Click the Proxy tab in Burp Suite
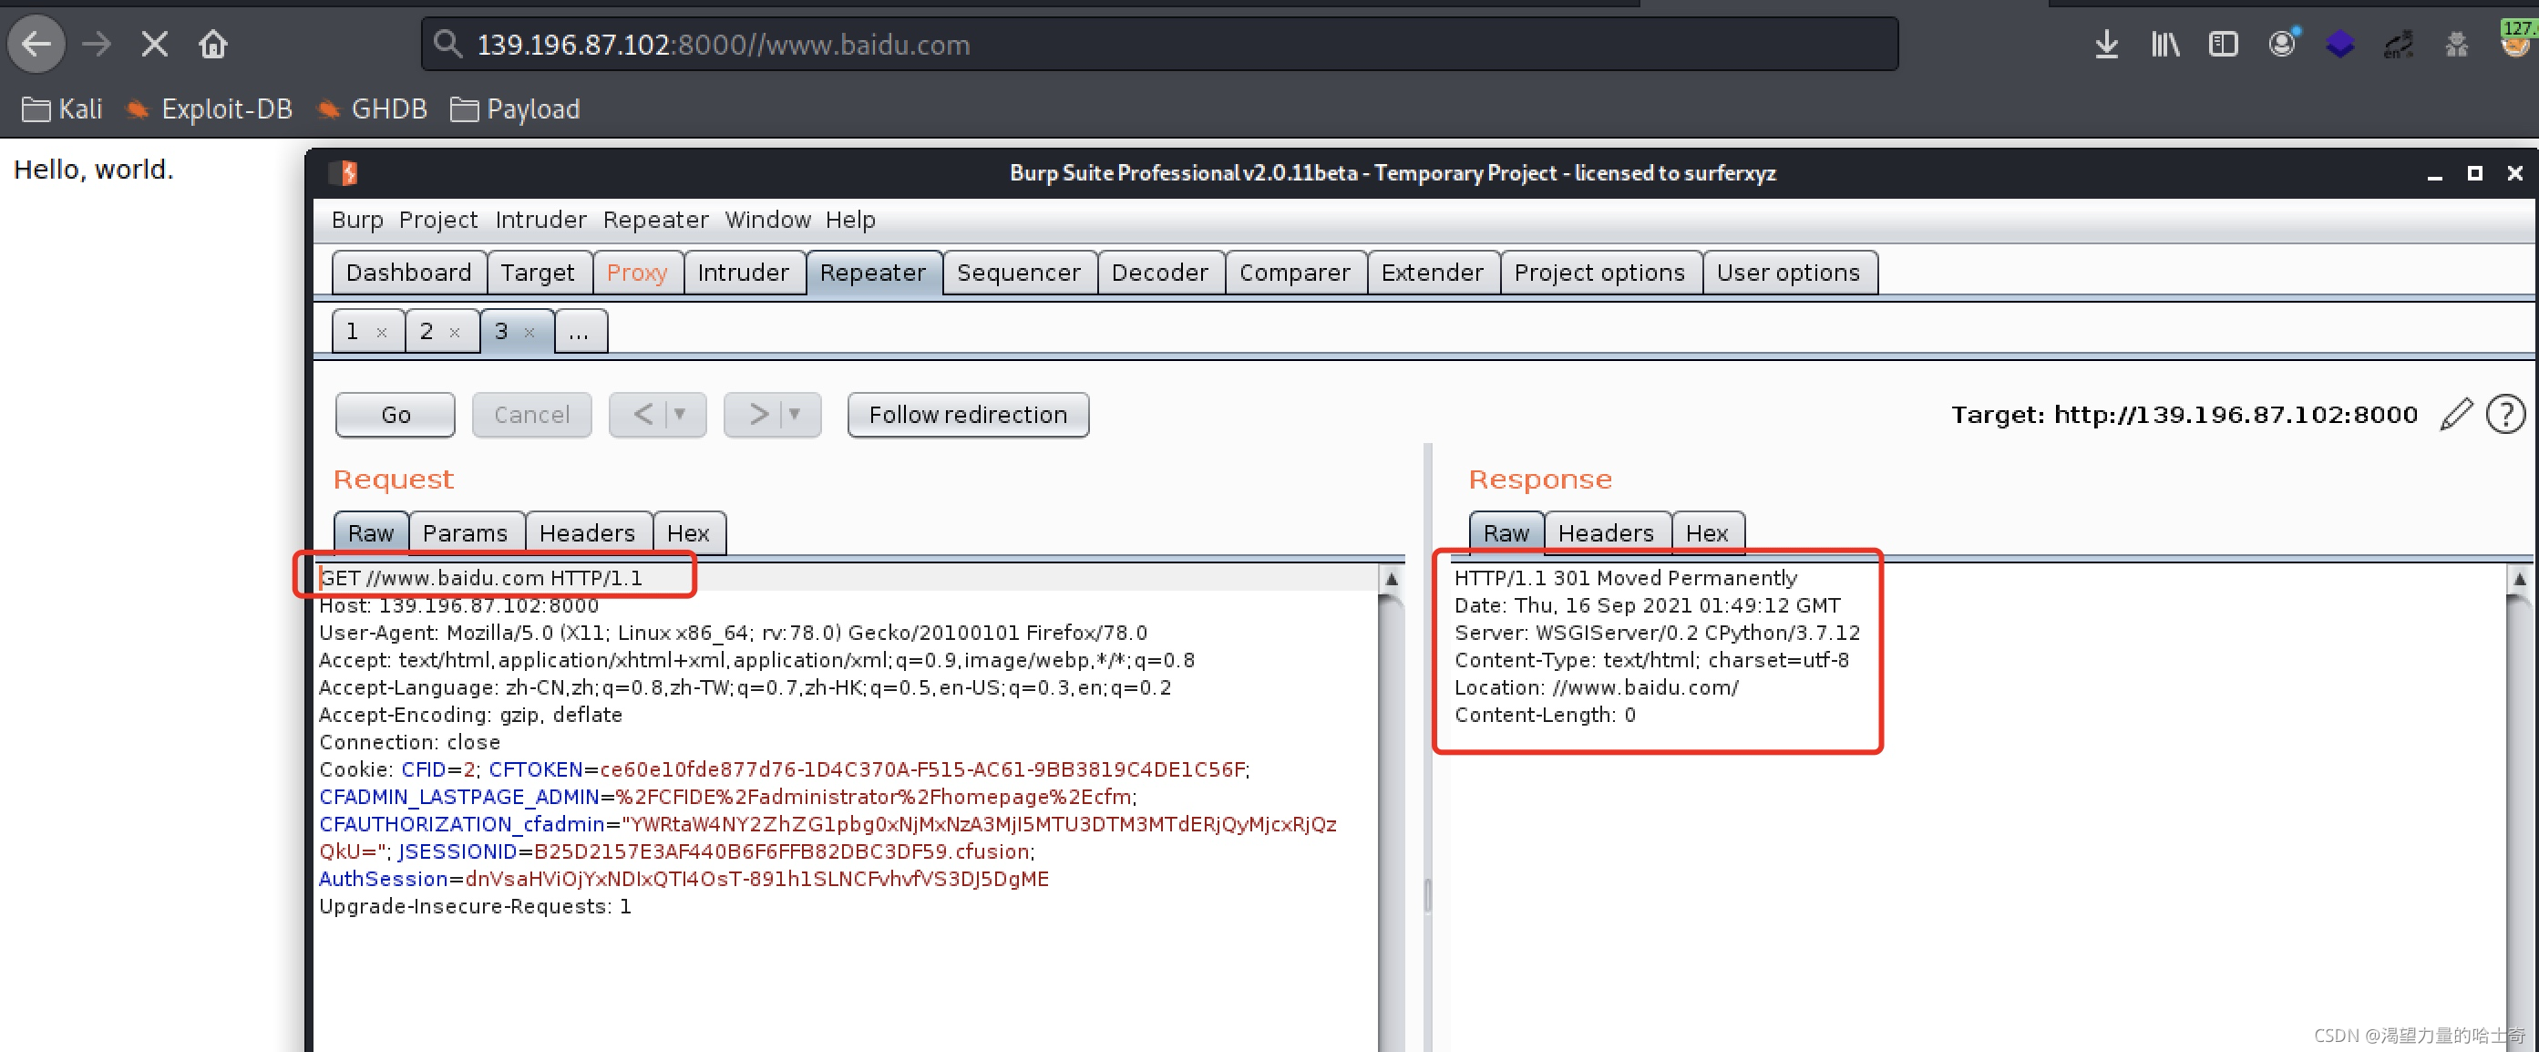Screen dimensions: 2539x1052 pos(636,273)
